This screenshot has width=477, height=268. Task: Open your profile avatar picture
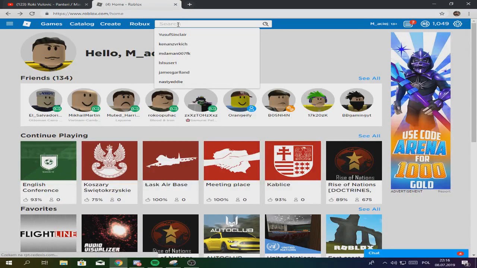tap(48, 51)
